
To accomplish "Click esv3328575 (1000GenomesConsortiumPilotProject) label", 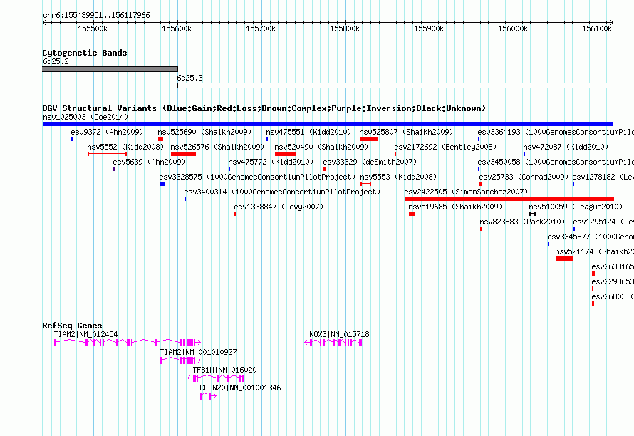I will (x=257, y=177).
